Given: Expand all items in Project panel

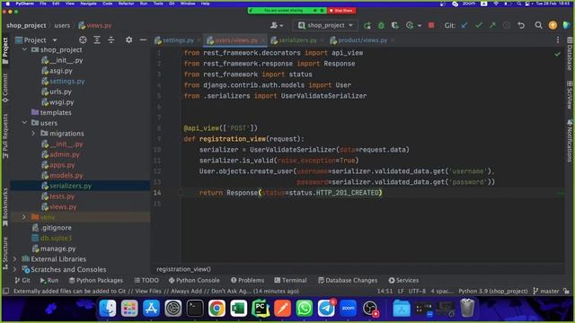Looking at the screenshot, I should [97, 39].
